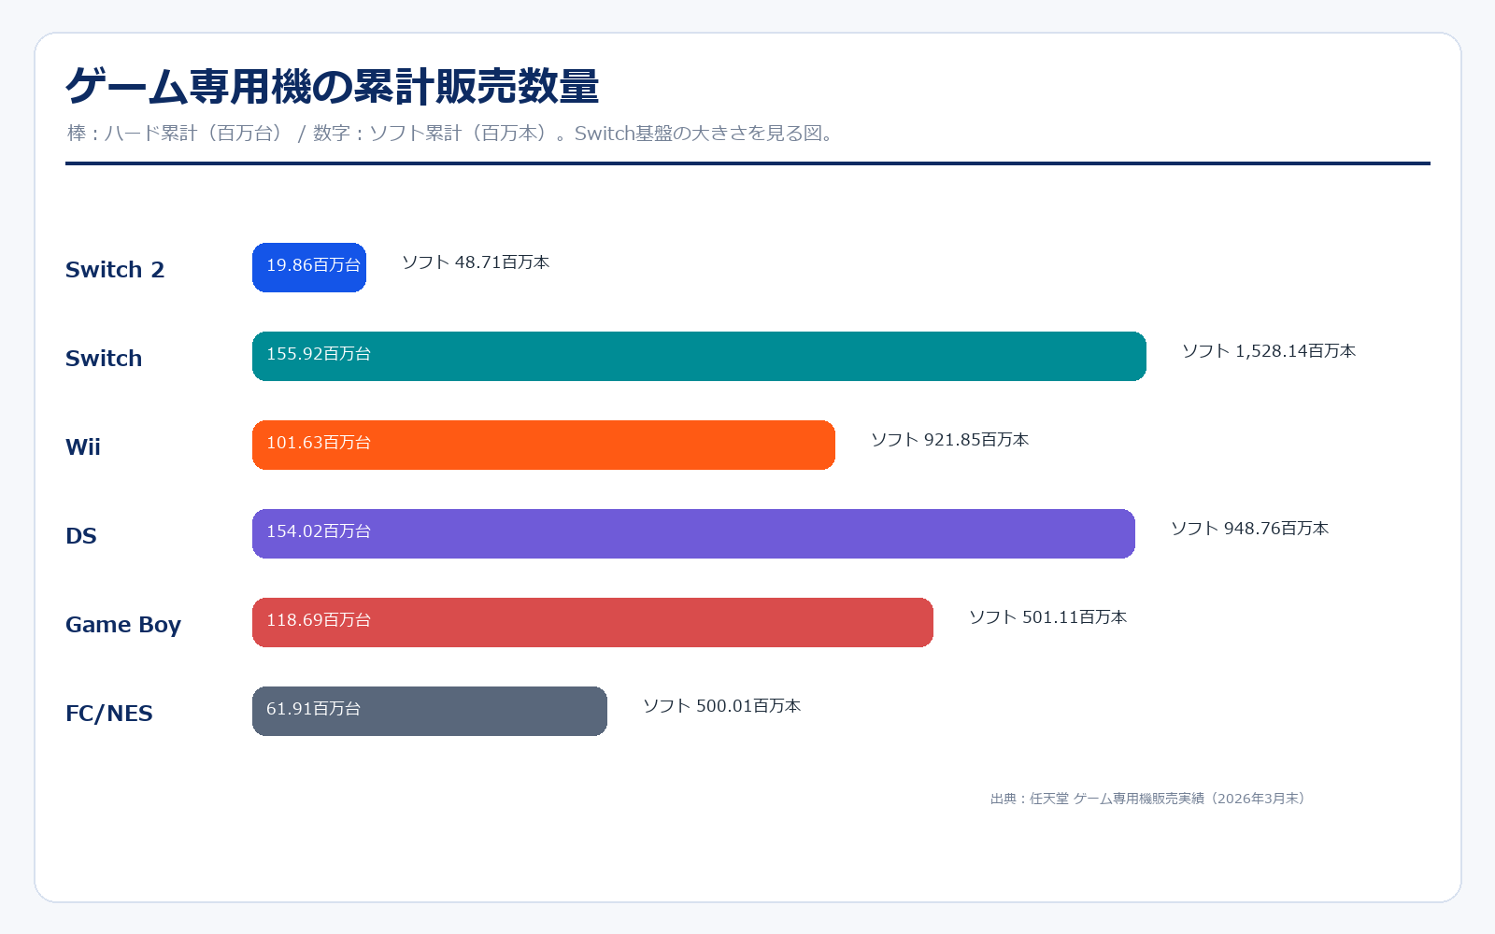Click the ソフト 500.01百万本 value

pyautogui.click(x=722, y=706)
